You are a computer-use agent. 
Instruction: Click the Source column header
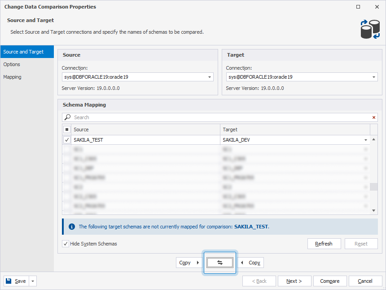pos(146,129)
